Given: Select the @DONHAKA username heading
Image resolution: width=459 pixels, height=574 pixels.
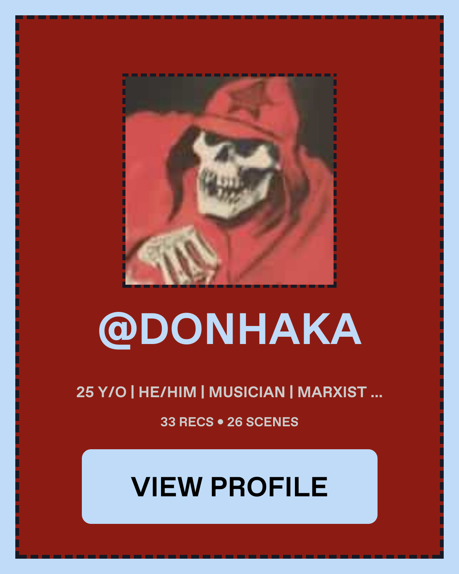Looking at the screenshot, I should (229, 329).
